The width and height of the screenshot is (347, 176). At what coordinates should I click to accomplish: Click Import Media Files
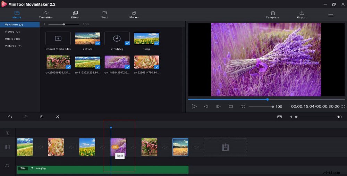tap(58, 41)
